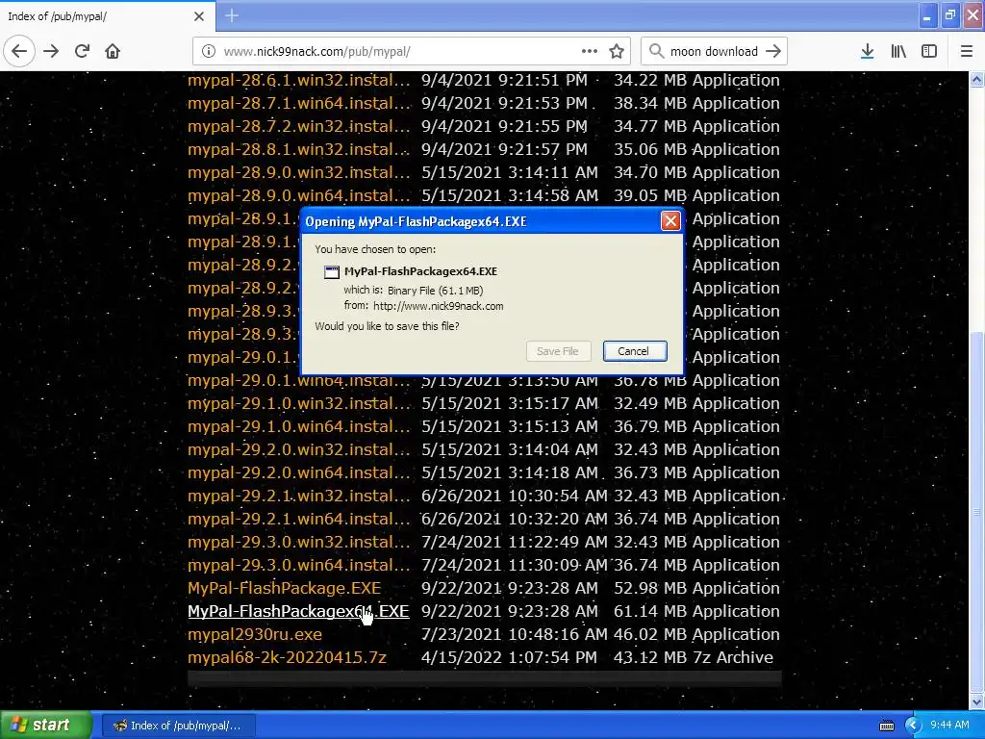Open the mypal-29.2.1.win32 installer link

pos(298,497)
